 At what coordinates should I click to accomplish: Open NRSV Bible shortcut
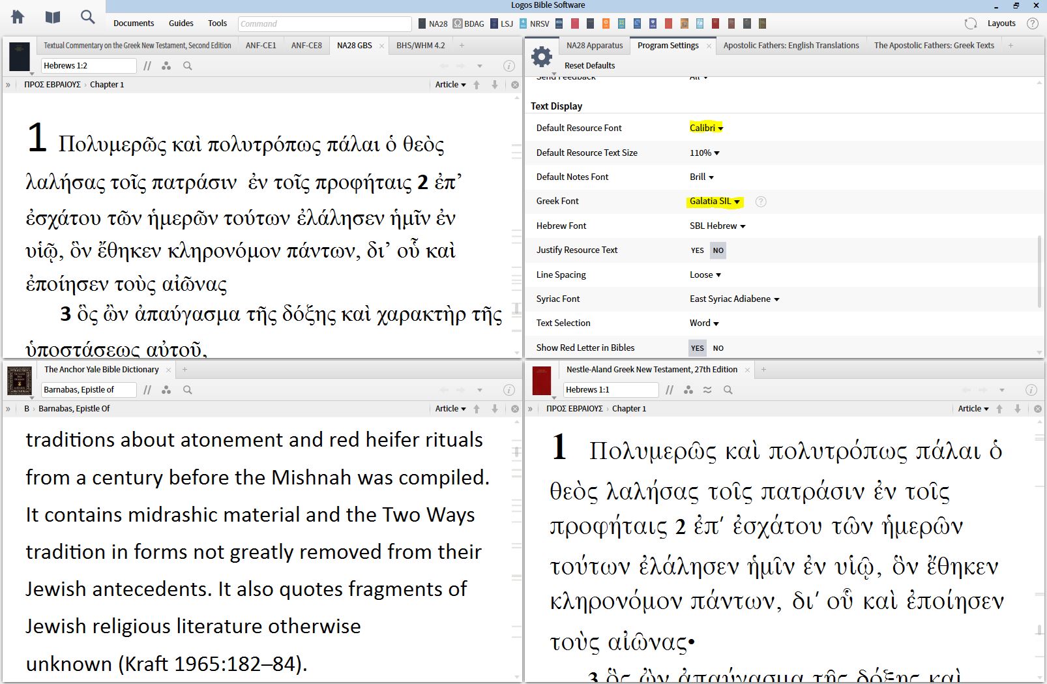click(535, 23)
